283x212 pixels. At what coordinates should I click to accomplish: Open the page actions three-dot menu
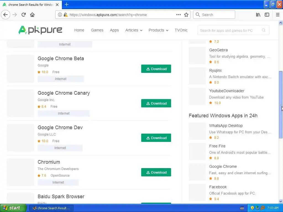pyautogui.click(x=179, y=15)
